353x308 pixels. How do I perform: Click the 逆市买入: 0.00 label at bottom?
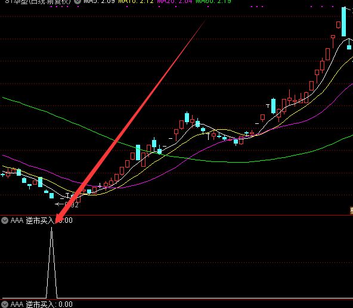click(49, 304)
